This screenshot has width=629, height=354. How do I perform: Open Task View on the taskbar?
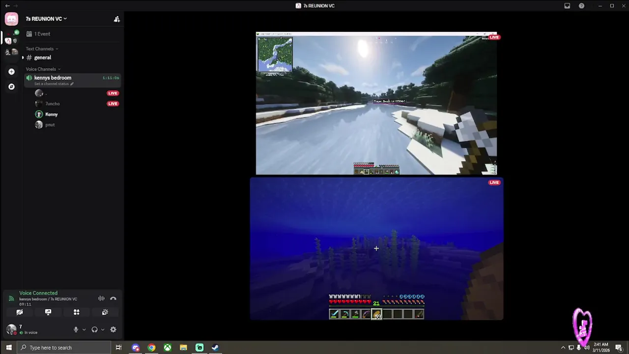pos(118,348)
